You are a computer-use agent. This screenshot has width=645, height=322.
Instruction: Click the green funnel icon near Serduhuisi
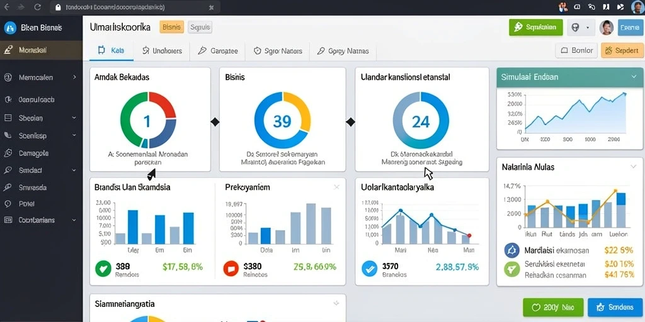[511, 269]
